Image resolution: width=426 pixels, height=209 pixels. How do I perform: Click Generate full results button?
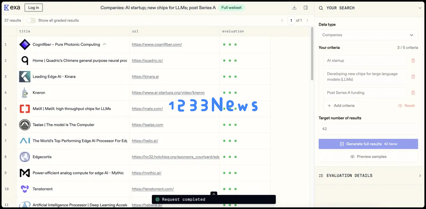tap(368, 144)
